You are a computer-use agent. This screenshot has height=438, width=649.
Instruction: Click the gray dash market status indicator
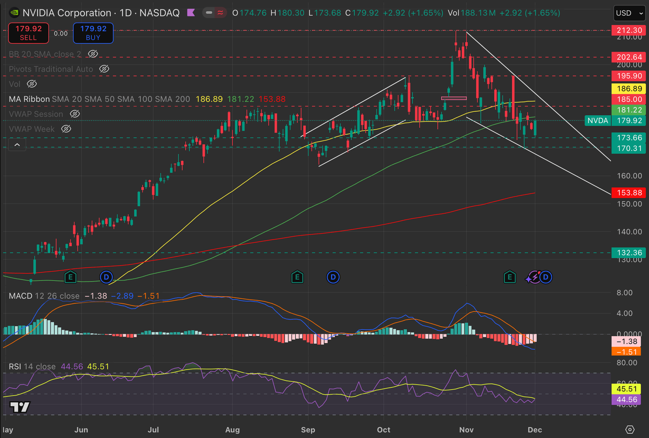pyautogui.click(x=209, y=13)
